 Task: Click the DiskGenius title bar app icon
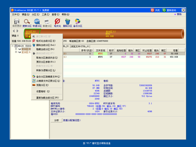(x=12, y=10)
